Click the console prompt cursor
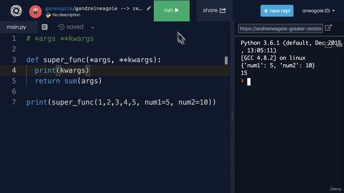 [248, 82]
